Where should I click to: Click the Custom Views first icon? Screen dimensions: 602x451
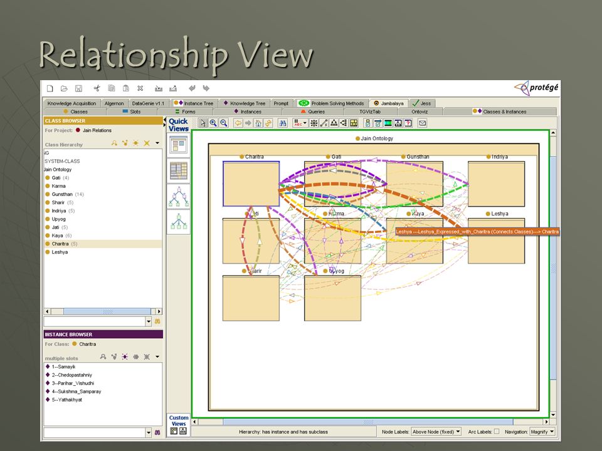pyautogui.click(x=174, y=431)
